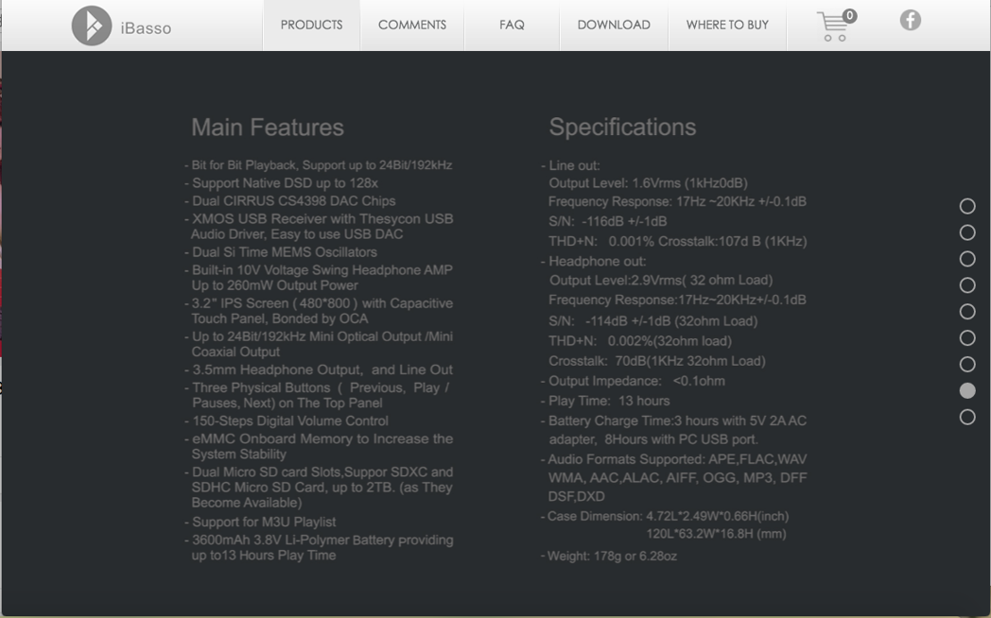991x618 pixels.
Task: Choose the fifth side navigation dot
Action: click(966, 312)
